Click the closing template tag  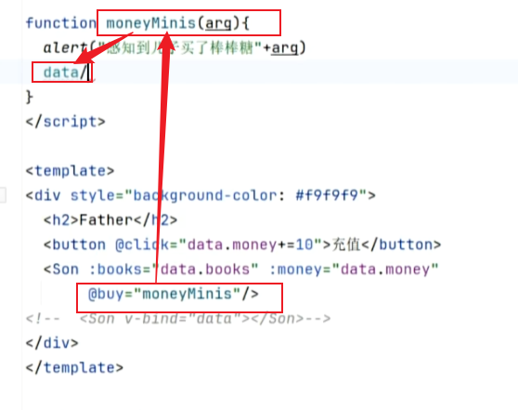click(x=74, y=367)
